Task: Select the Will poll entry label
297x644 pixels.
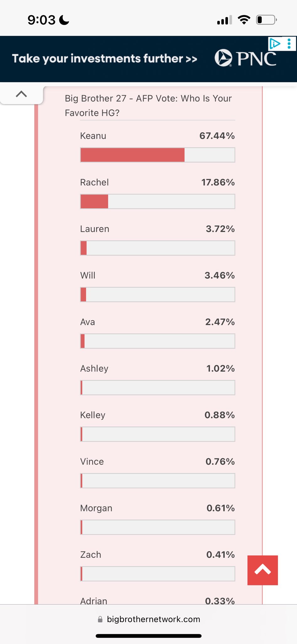Action: [x=88, y=275]
